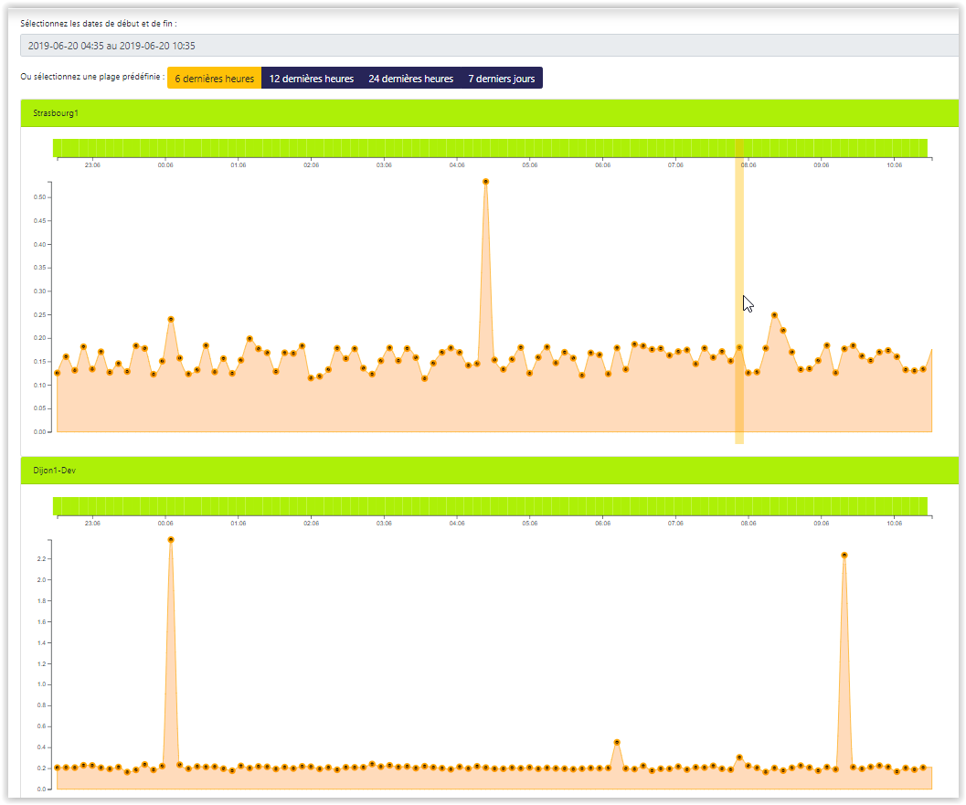
Task: Click the Dijon1-Dev small peak before 08:06
Action: pyautogui.click(x=739, y=757)
